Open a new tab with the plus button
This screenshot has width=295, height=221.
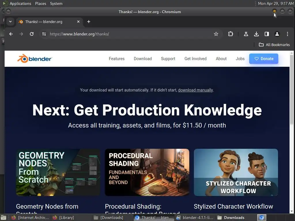(x=89, y=22)
